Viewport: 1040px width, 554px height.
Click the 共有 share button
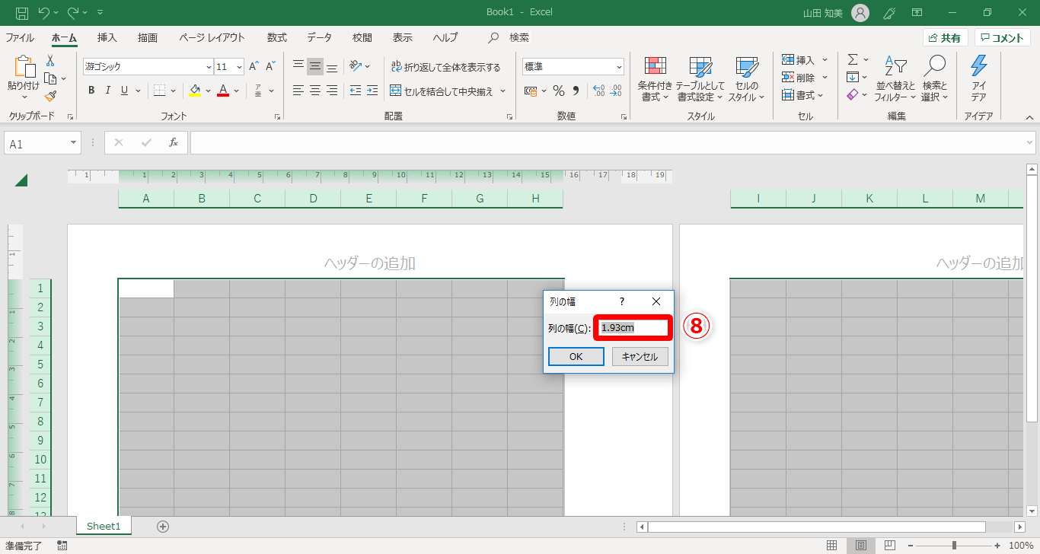pos(945,38)
